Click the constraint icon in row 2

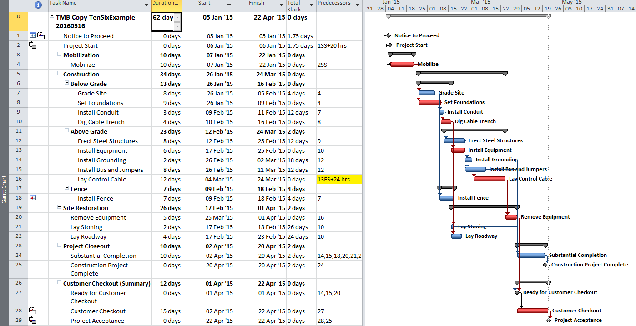(x=33, y=45)
